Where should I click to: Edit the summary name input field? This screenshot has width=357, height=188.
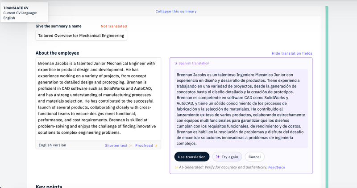[81, 36]
